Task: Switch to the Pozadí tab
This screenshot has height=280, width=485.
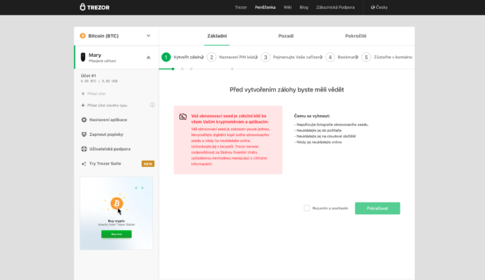Action: 285,35
